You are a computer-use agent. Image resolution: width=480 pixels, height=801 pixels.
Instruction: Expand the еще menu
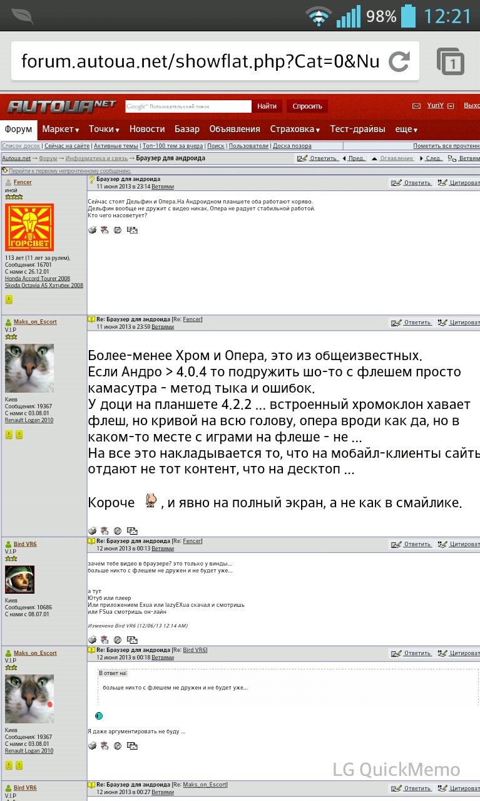(406, 129)
